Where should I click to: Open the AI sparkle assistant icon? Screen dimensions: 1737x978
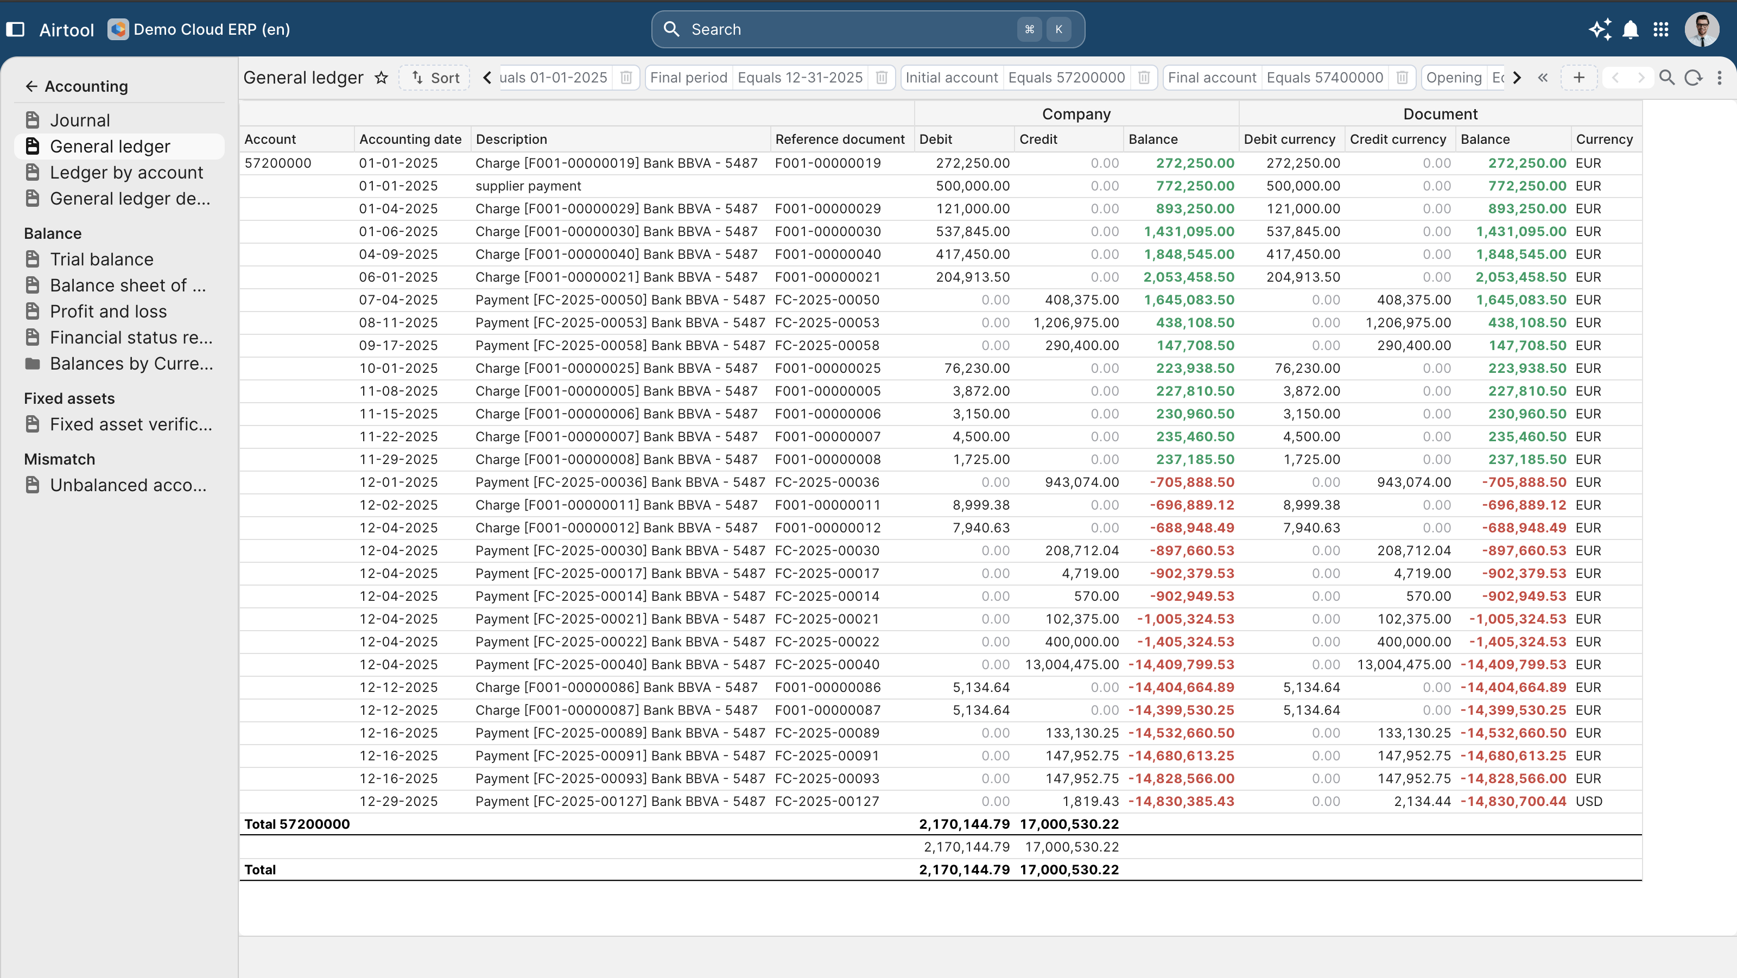[x=1601, y=30]
